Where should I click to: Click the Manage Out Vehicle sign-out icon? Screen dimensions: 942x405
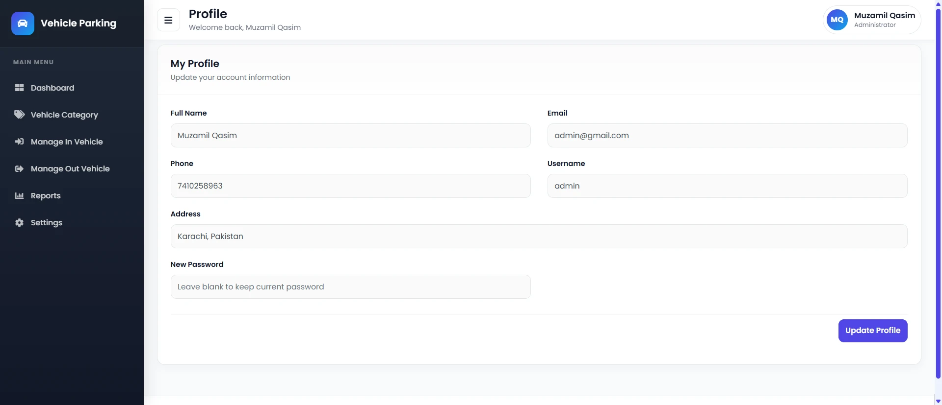coord(19,168)
